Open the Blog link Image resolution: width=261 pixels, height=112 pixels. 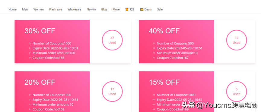click(104, 9)
